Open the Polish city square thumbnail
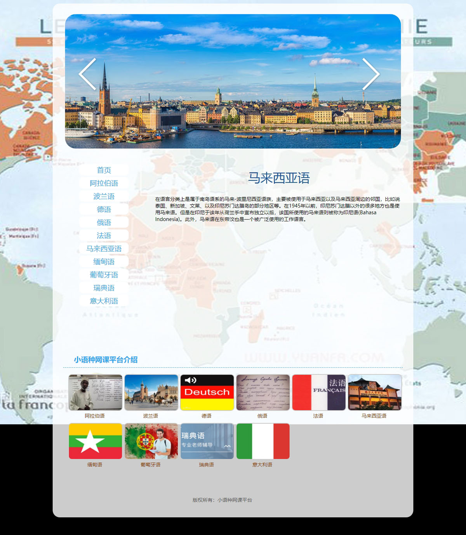 151,393
